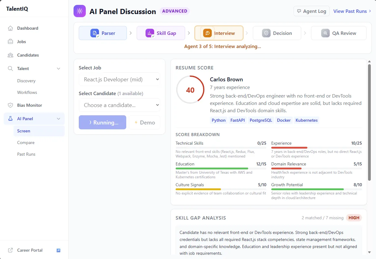Select the Interview agent step

[x=219, y=33]
